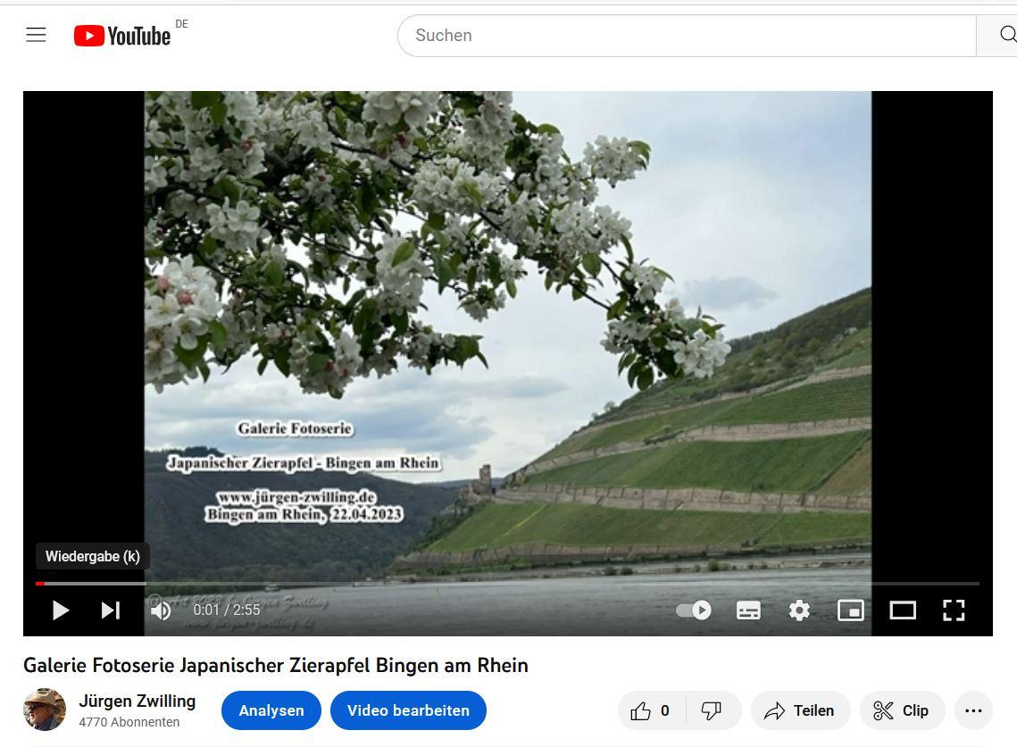
Task: Click the Video bearbeiten button
Action: [x=408, y=710]
